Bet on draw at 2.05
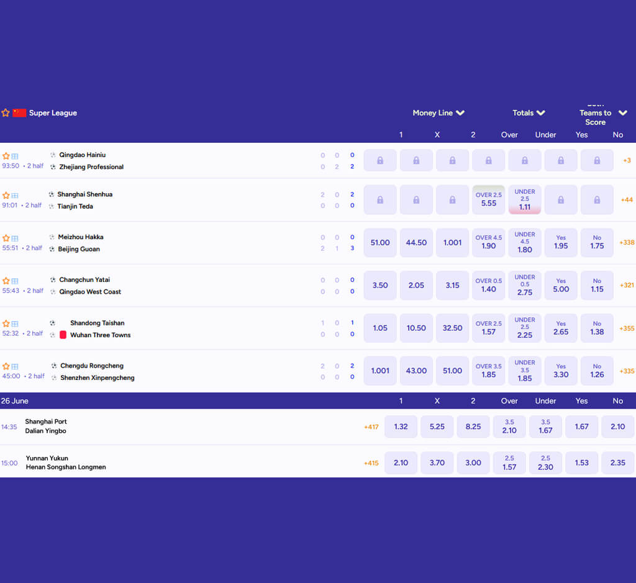The image size is (636, 583). click(416, 285)
